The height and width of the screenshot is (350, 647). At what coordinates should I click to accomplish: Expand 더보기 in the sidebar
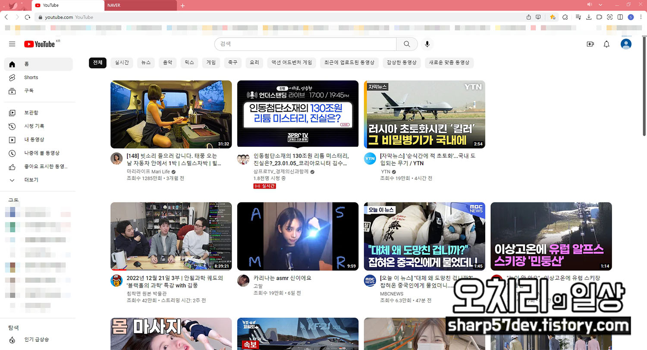point(38,180)
